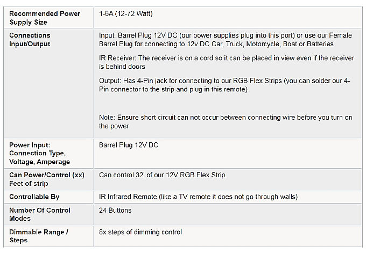Click "8x steps of dimming control" value
The image size is (366, 253).
click(x=140, y=232)
